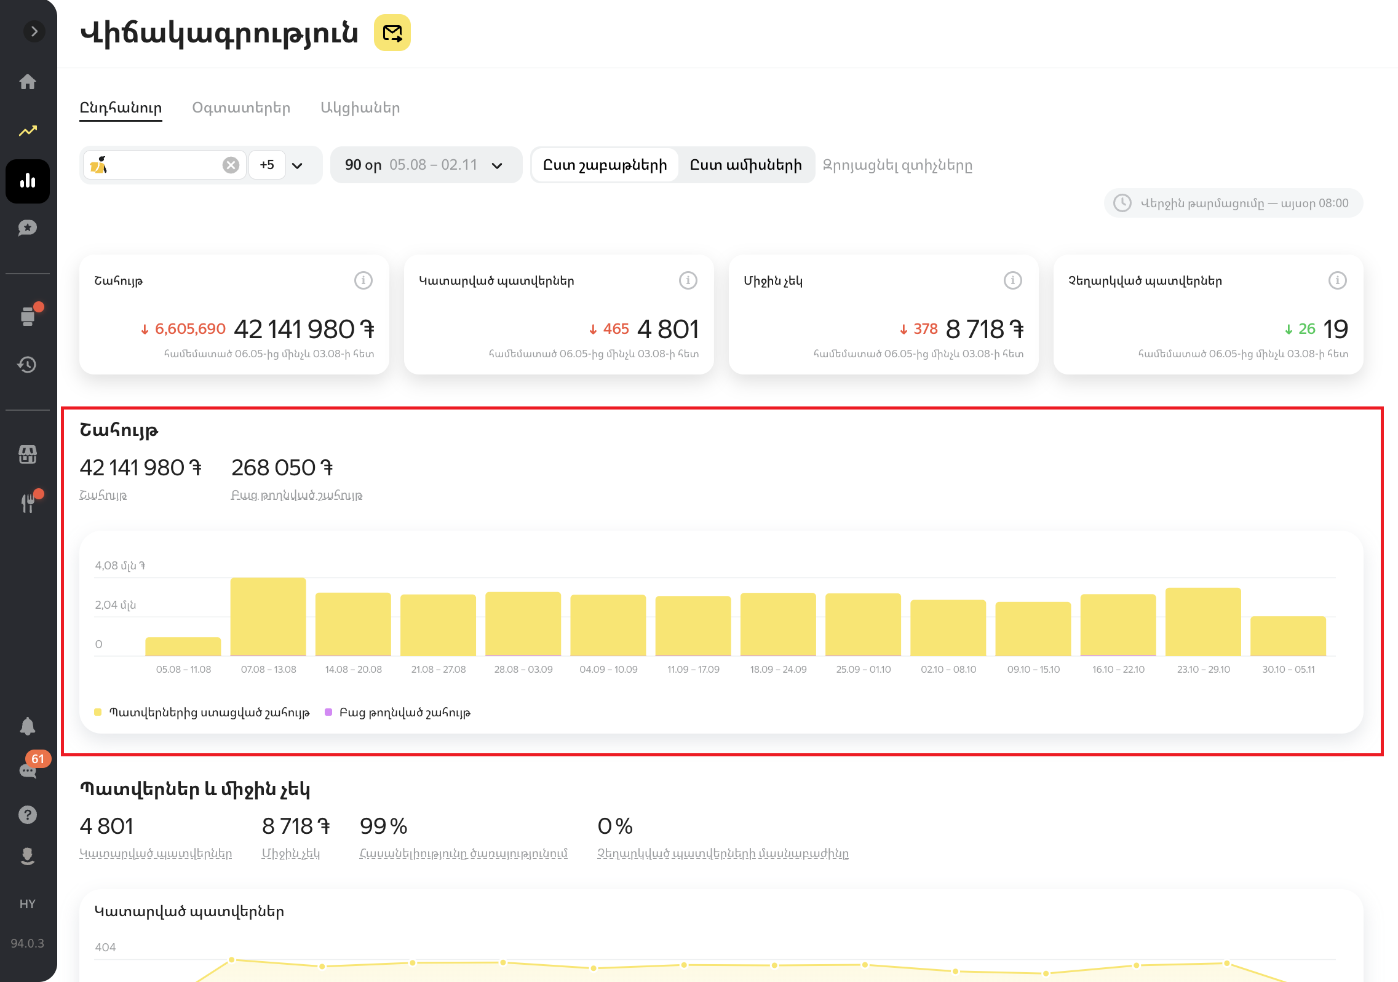
Task: Switch to Ըստ շաբաթների weekly view
Action: pyautogui.click(x=605, y=165)
